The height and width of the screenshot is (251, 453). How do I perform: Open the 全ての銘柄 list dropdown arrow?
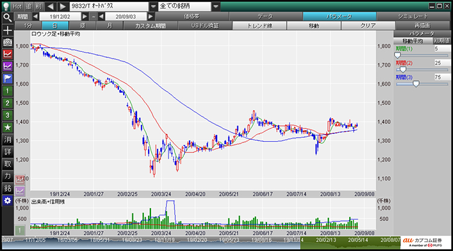point(216,7)
